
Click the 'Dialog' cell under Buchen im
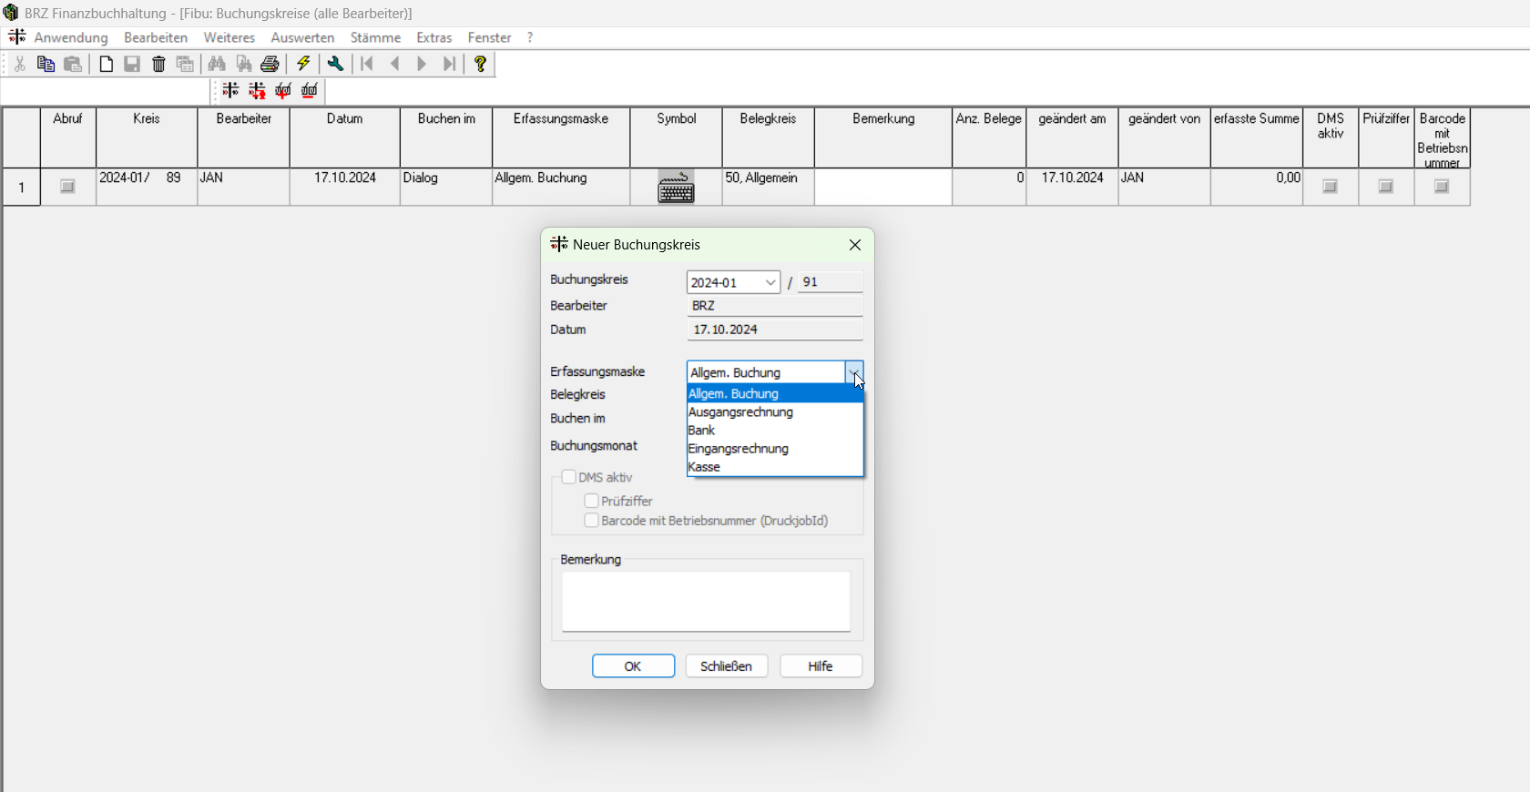click(x=446, y=188)
